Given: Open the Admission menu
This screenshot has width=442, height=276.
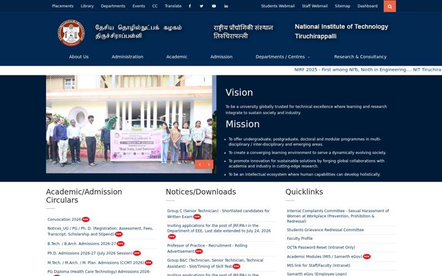Looking at the screenshot, I should [221, 56].
